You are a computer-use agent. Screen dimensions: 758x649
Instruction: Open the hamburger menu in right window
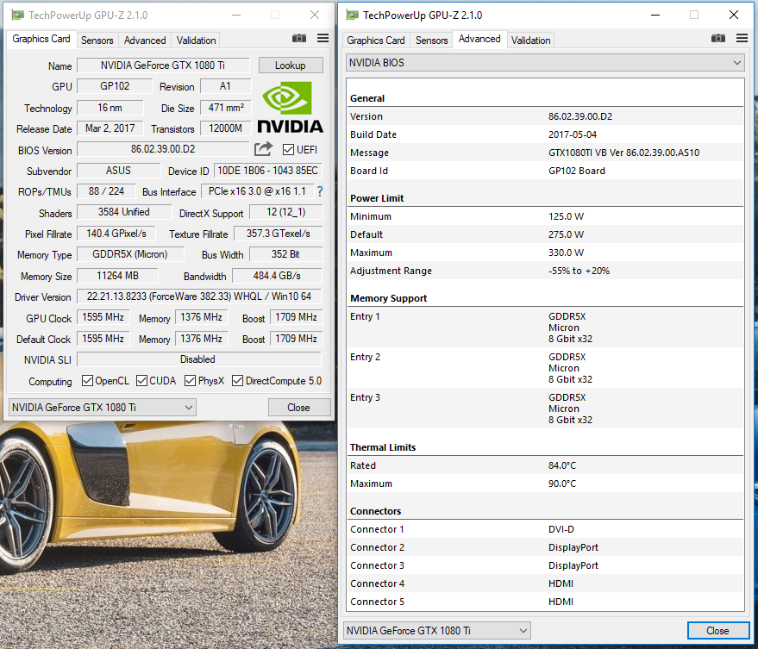(742, 39)
